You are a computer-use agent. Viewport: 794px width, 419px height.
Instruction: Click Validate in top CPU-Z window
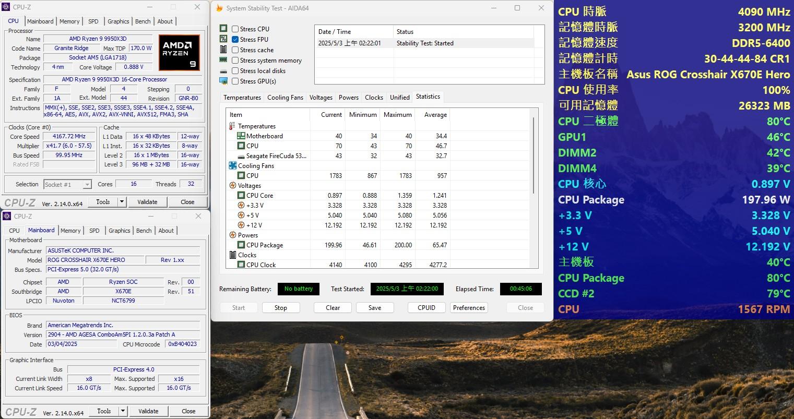pos(147,202)
